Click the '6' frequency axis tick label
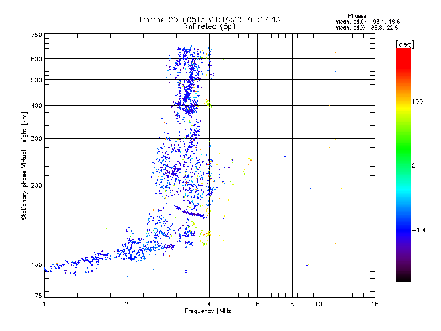441x331 pixels. click(257, 304)
